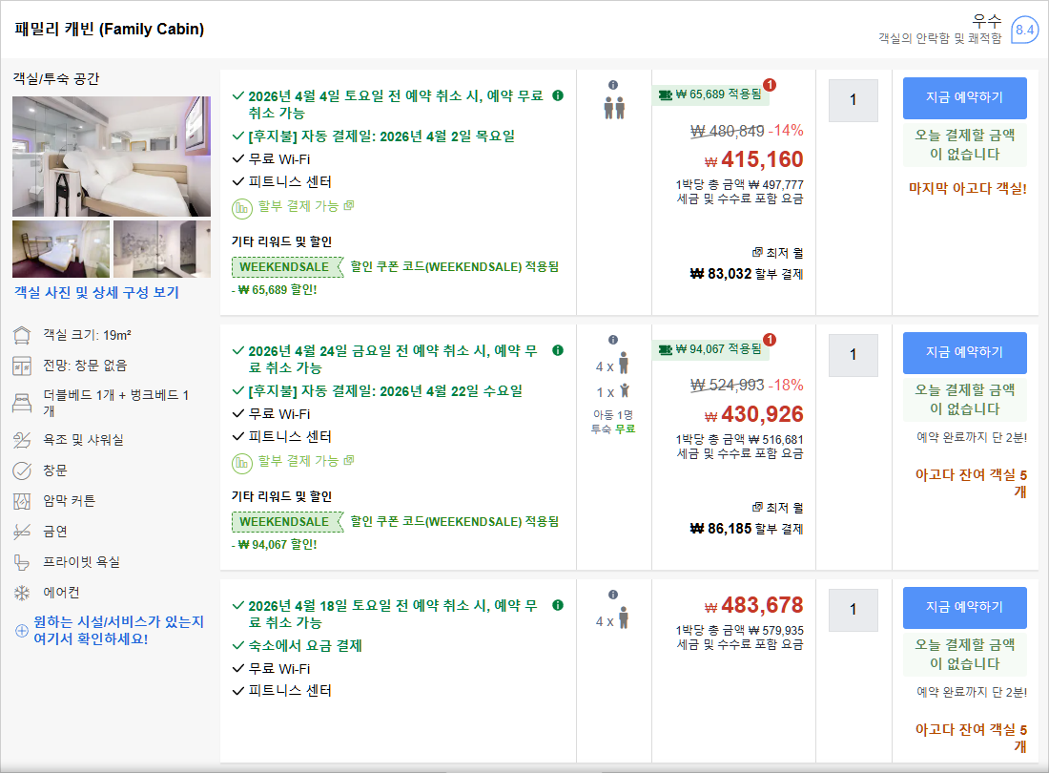Screen dimensions: 1049x774
Task: Open room quantity selector in third offer
Action: pos(853,610)
